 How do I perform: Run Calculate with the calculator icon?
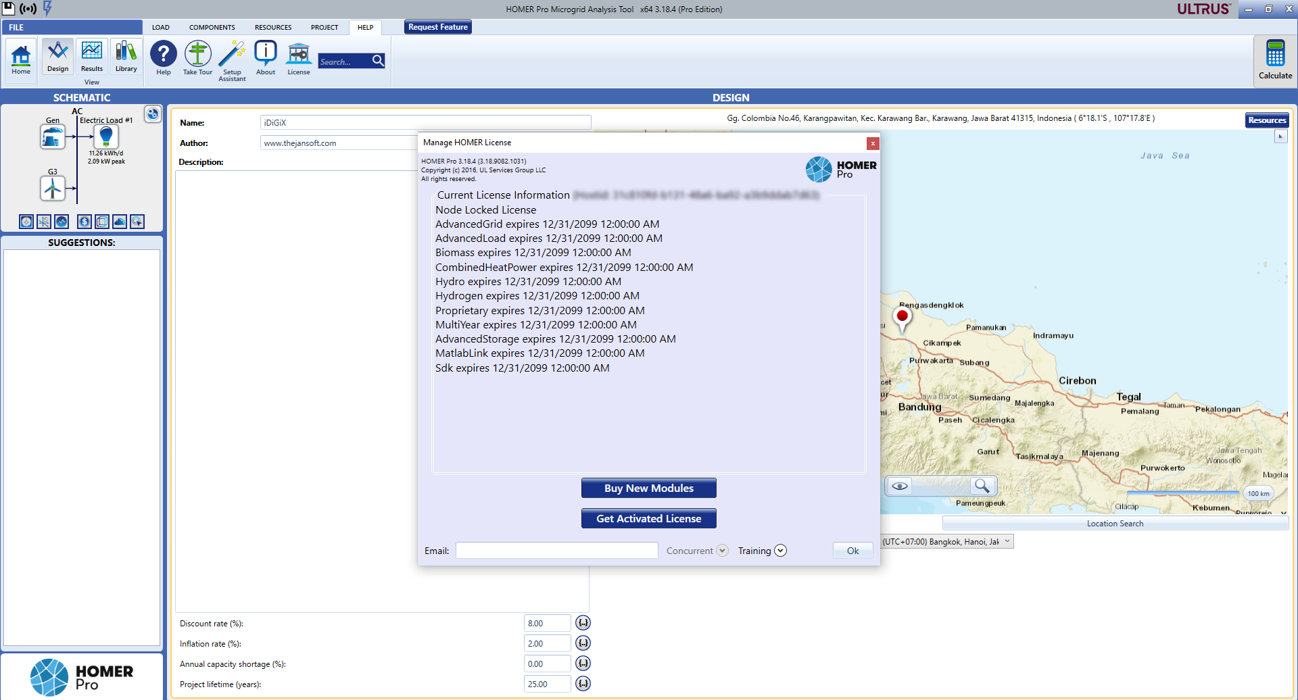point(1275,59)
